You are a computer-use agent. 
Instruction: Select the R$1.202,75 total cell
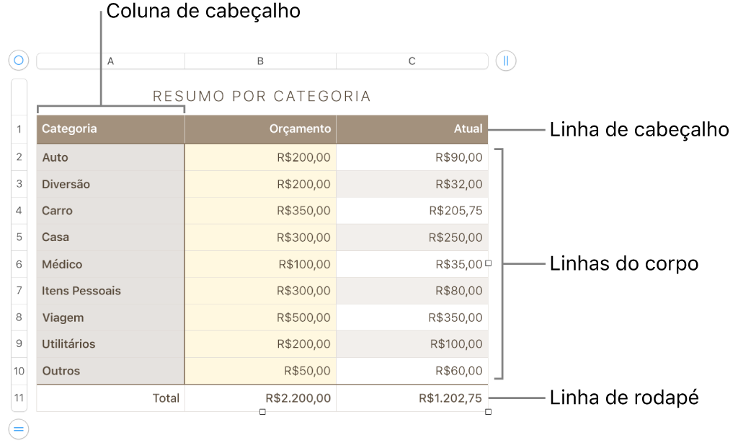pos(412,398)
